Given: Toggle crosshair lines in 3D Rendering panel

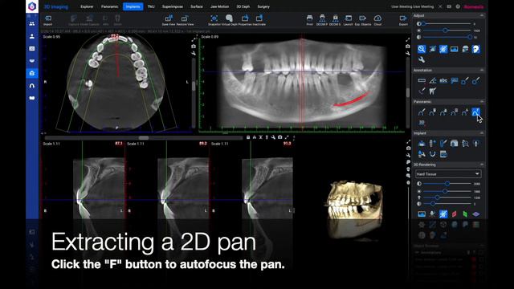Looking at the screenshot, I should 443,214.
